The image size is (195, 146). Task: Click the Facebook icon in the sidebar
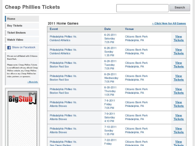point(9,48)
